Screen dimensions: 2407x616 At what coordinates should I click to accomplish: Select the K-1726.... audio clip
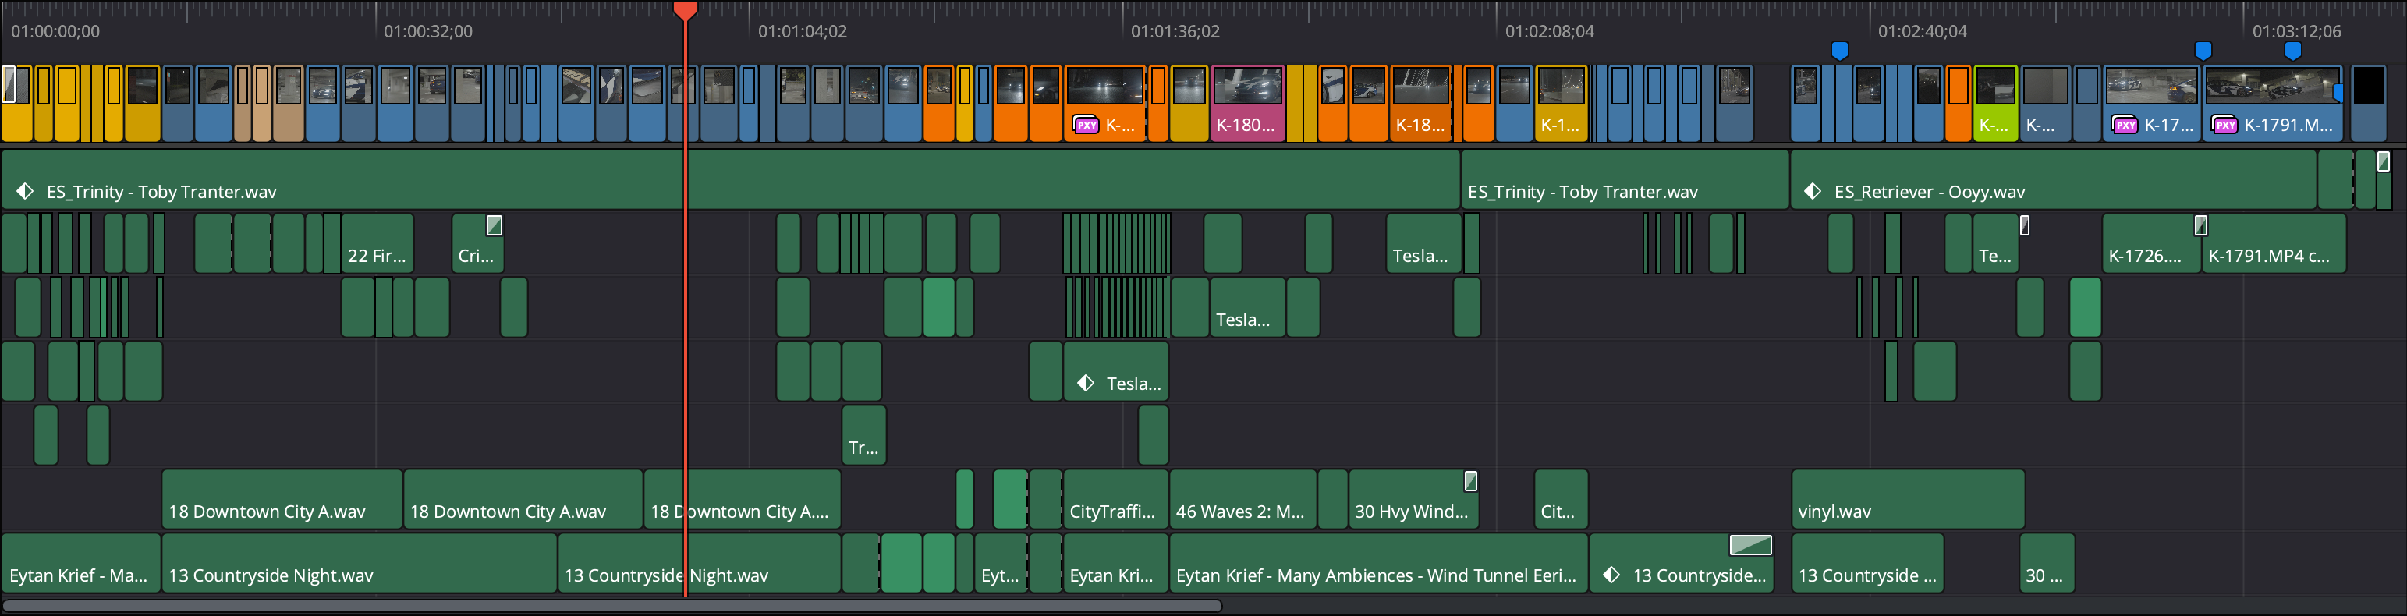(2151, 243)
